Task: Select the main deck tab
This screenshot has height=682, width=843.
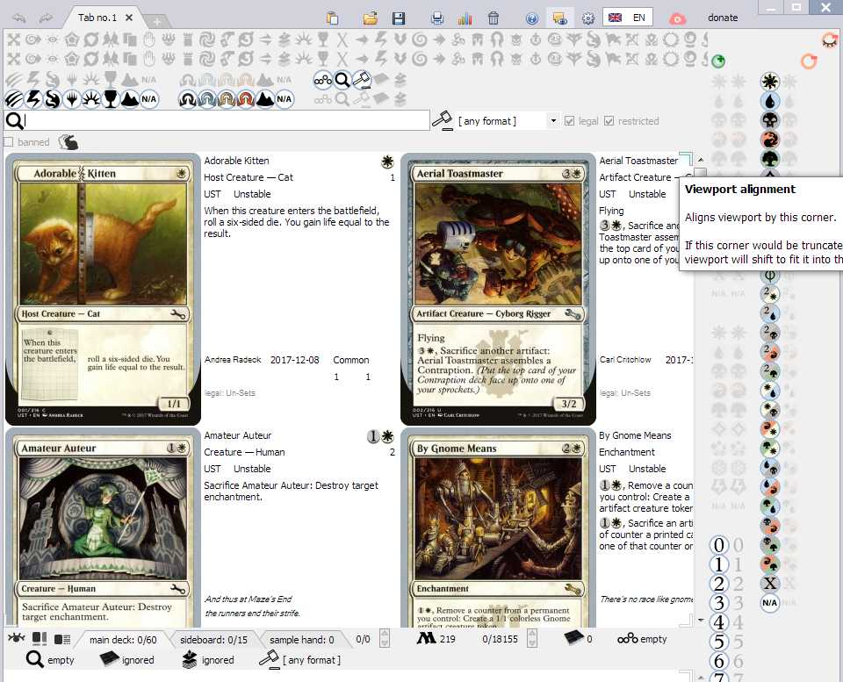Action: point(122,640)
